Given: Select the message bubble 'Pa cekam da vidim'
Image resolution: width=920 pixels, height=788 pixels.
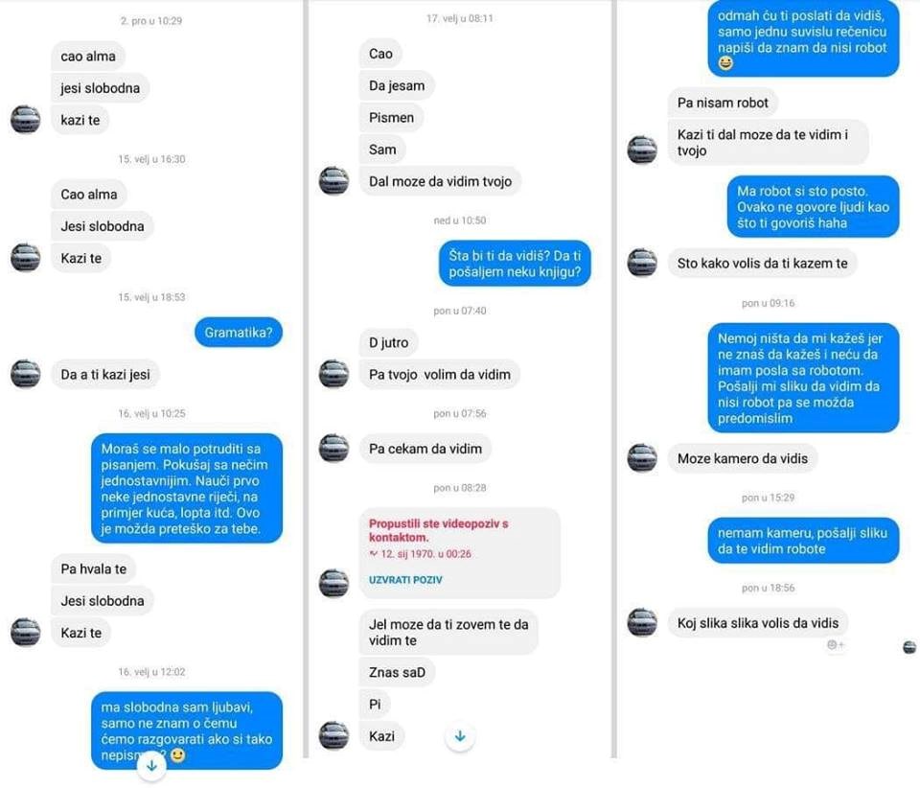Looking at the screenshot, I should tap(425, 449).
